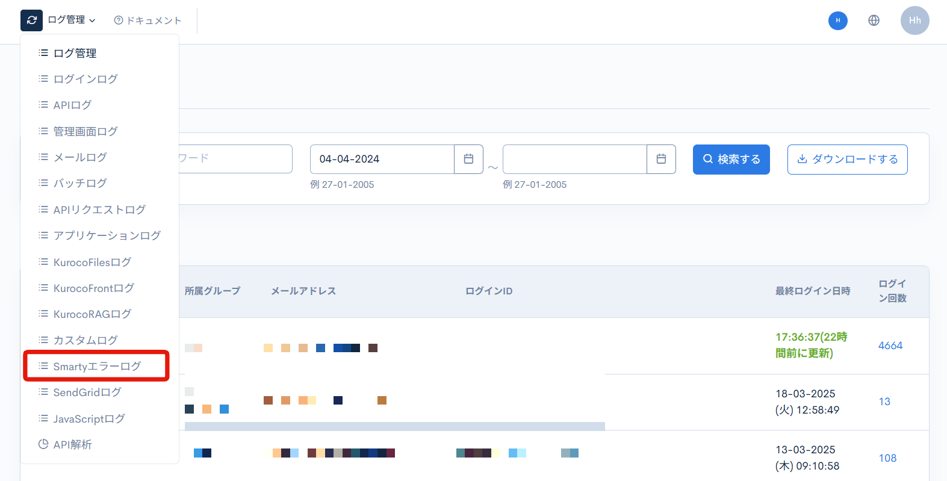
Task: Click the refresh-arrows app logo icon
Action: pos(31,20)
